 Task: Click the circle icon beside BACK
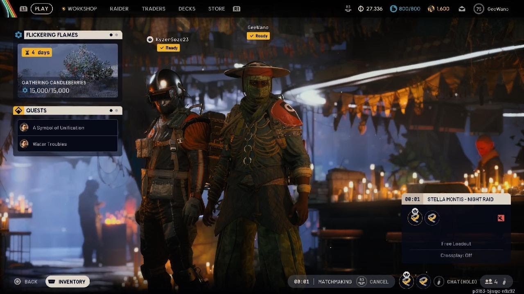coord(18,282)
